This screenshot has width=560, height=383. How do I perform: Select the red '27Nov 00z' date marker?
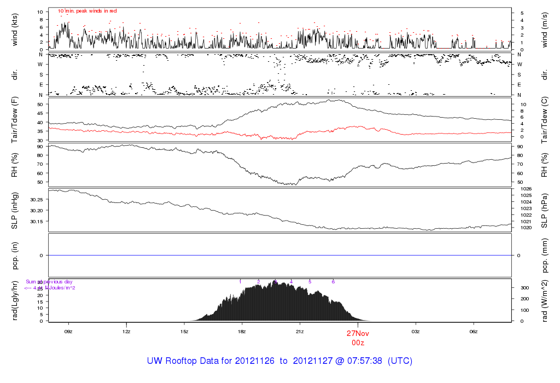pos(358,337)
